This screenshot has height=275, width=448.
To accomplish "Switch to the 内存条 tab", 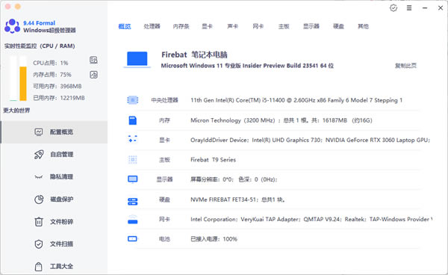I will pos(181,26).
